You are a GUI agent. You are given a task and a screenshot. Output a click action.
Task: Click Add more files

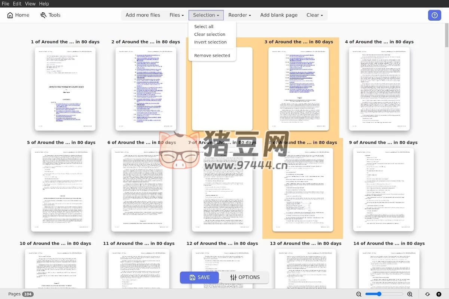[143, 15]
